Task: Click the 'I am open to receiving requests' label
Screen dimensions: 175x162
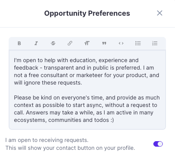Action: coord(47,140)
